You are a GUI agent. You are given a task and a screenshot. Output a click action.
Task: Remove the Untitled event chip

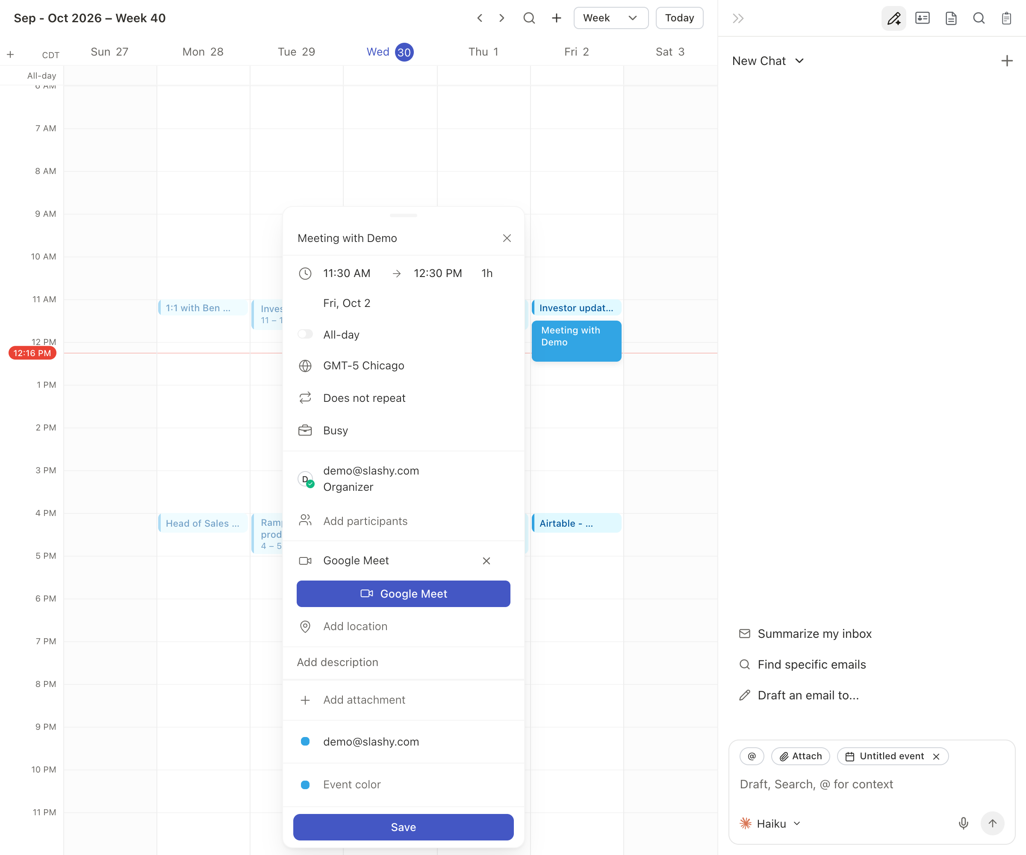(936, 756)
